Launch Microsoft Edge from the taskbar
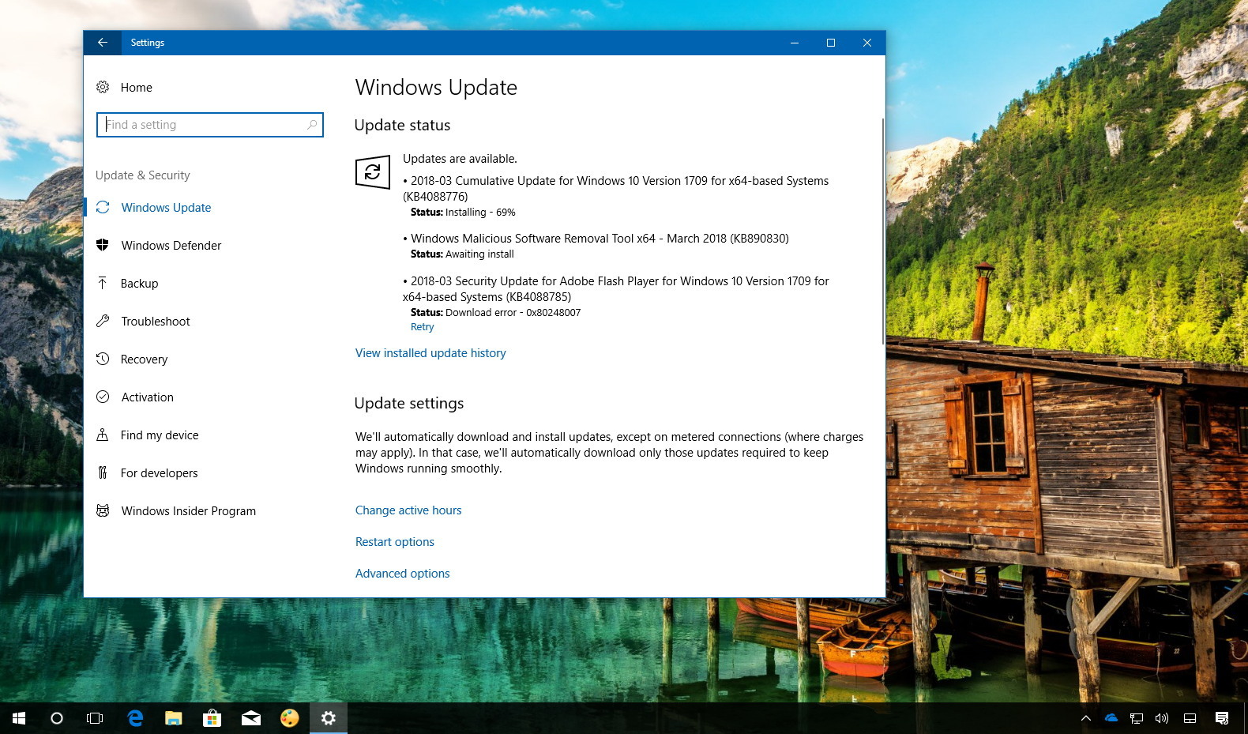The height and width of the screenshot is (734, 1248). [135, 718]
